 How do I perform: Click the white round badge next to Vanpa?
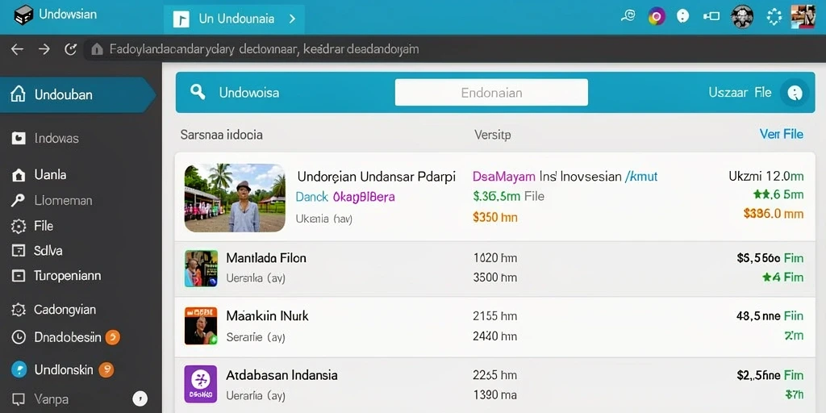[140, 398]
